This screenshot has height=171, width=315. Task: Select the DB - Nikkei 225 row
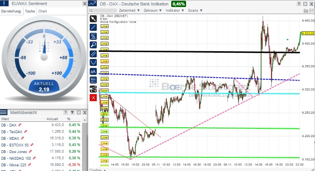coord(41,165)
